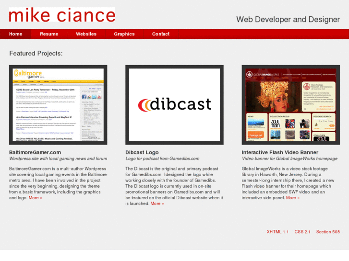
Task: Open the CSS 2.1 validation link
Action: [302, 232]
